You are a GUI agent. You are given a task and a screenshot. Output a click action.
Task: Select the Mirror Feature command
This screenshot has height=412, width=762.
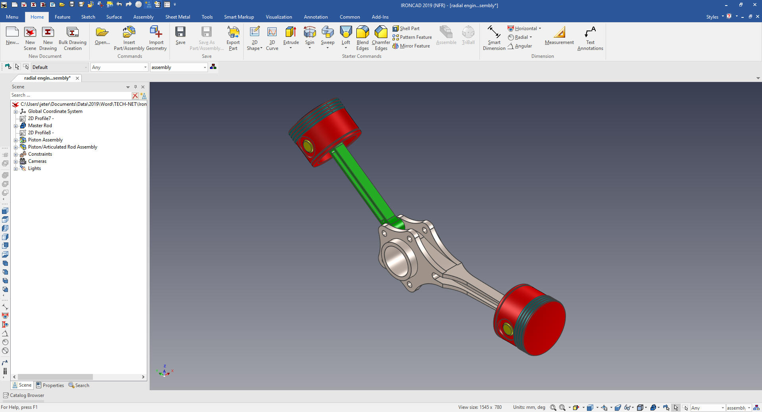point(411,46)
